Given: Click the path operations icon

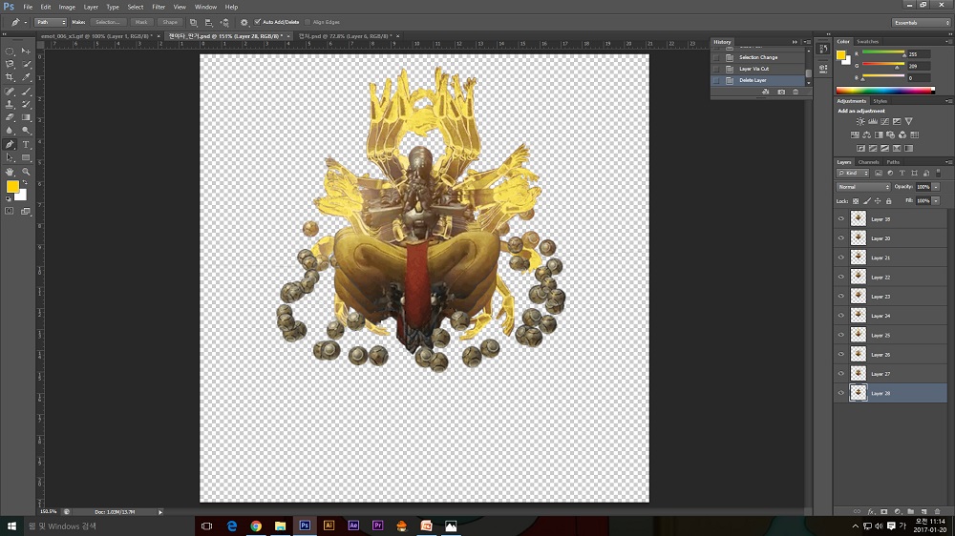Looking at the screenshot, I should pos(193,23).
